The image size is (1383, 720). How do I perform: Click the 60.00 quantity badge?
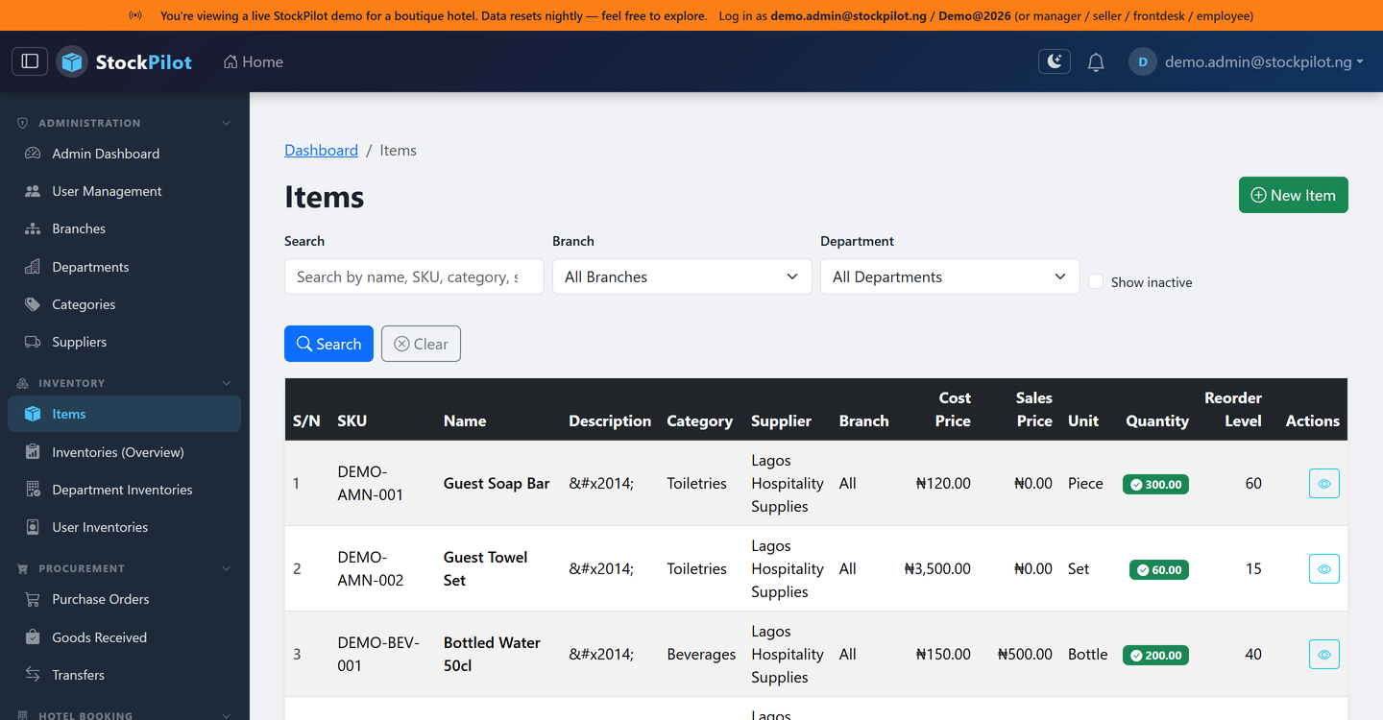(x=1159, y=569)
